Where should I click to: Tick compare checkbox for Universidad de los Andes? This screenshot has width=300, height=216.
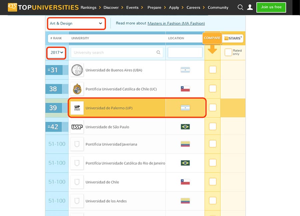point(213,200)
